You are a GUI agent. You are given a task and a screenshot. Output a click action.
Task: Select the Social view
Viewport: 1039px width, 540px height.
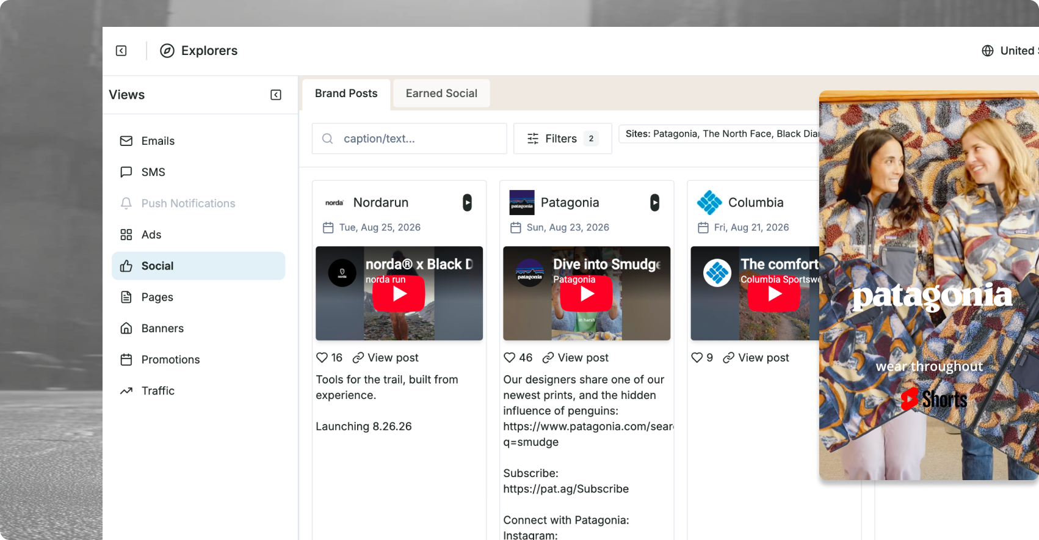(x=198, y=266)
